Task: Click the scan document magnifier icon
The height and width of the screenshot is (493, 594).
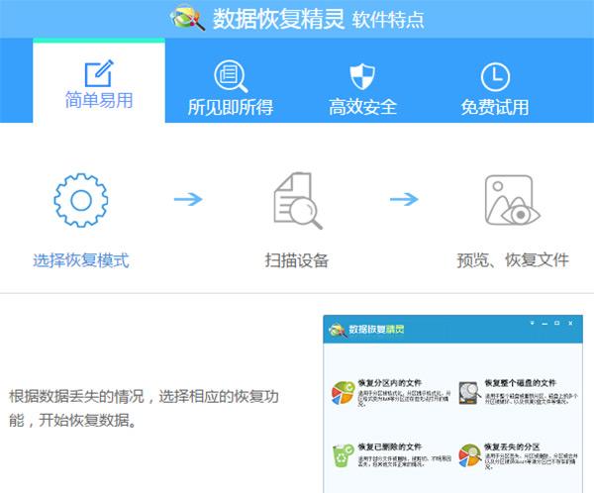Action: pos(298,201)
